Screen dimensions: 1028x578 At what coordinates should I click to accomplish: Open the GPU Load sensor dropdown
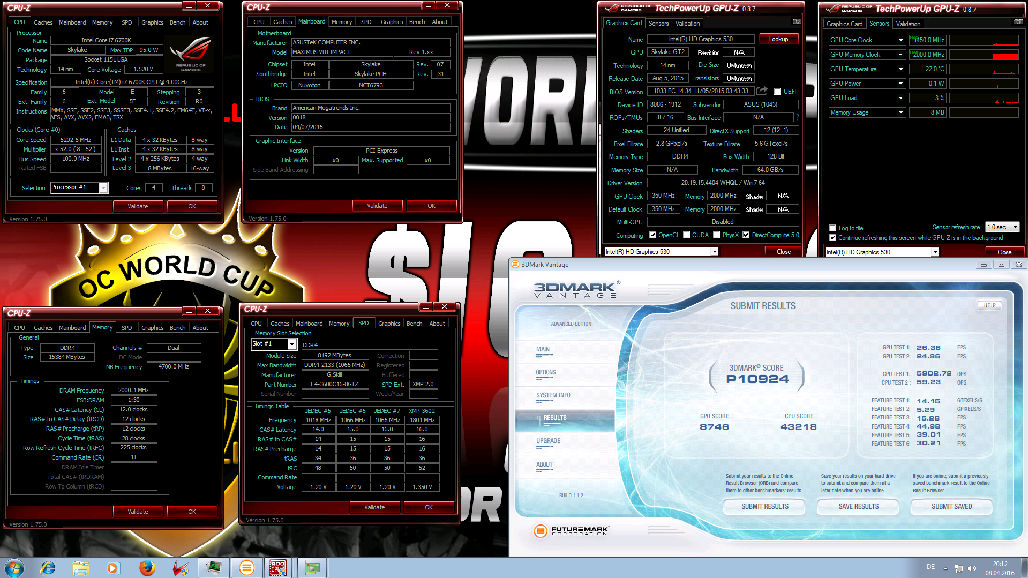[901, 98]
